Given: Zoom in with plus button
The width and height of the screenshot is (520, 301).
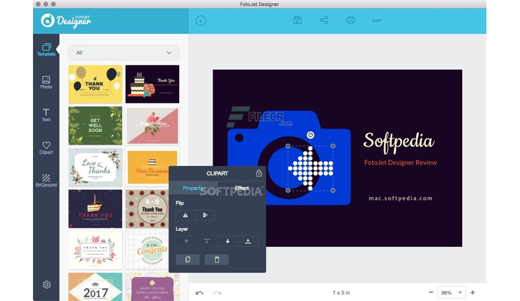Looking at the screenshot, I should coord(473,292).
